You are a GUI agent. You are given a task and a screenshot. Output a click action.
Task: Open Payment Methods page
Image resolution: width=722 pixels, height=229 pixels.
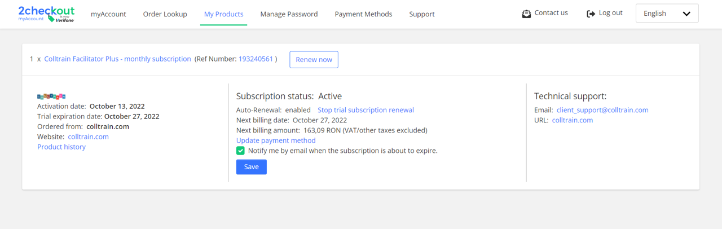(363, 14)
